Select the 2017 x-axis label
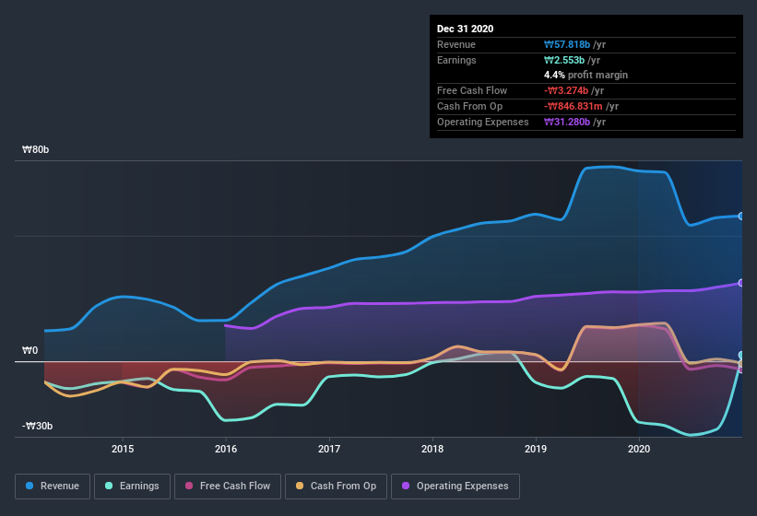 329,449
